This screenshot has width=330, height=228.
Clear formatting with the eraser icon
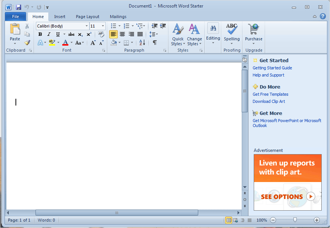tap(101, 34)
